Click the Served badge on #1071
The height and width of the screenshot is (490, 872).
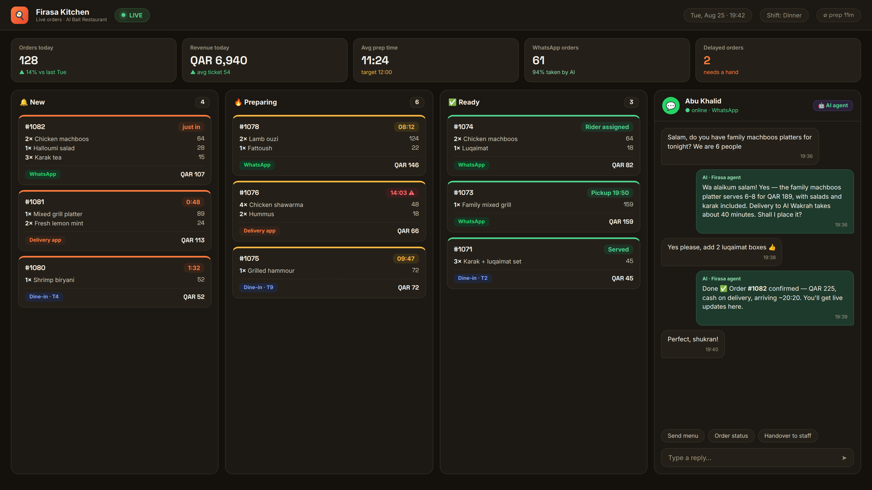point(618,249)
